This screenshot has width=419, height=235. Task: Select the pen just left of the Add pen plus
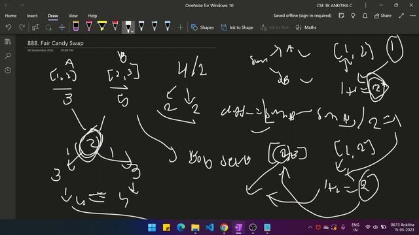tap(168, 26)
